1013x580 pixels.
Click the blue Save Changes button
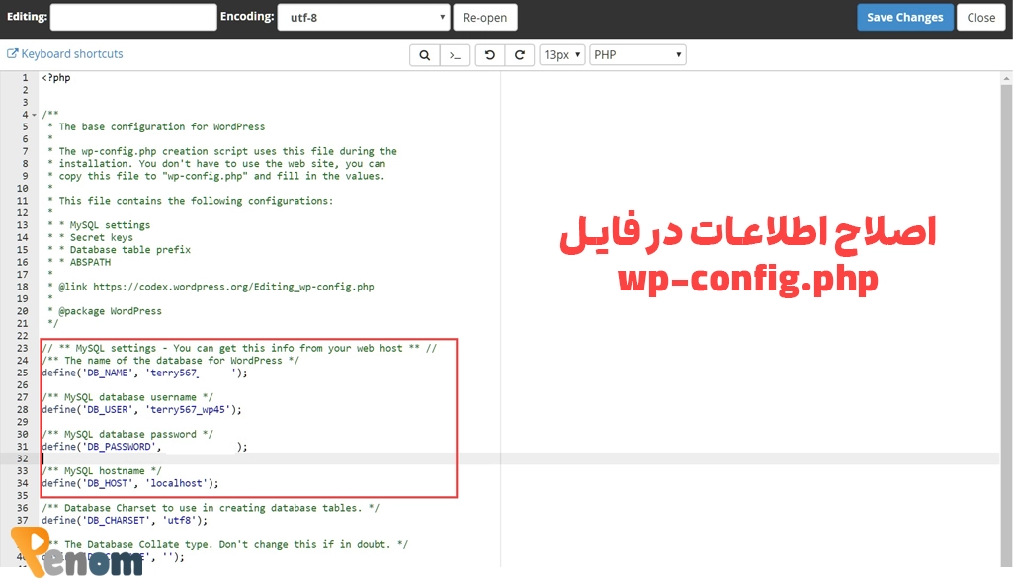tap(906, 17)
